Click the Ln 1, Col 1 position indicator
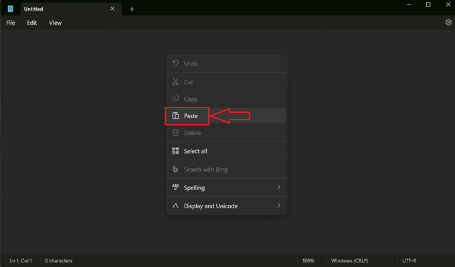 click(21, 260)
